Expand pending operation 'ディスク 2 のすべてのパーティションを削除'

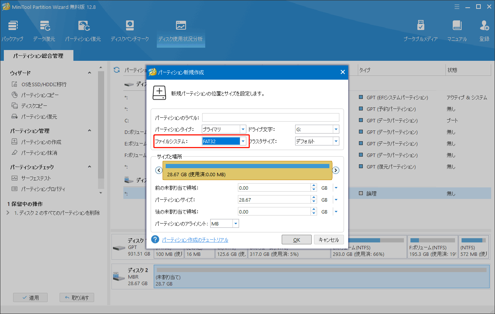tap(8, 213)
